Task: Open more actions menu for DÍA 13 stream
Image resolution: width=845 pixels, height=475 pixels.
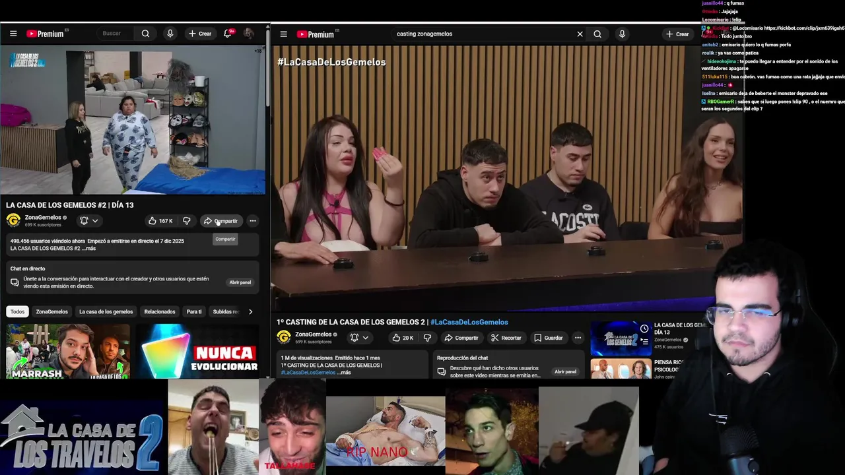Action: (x=253, y=221)
